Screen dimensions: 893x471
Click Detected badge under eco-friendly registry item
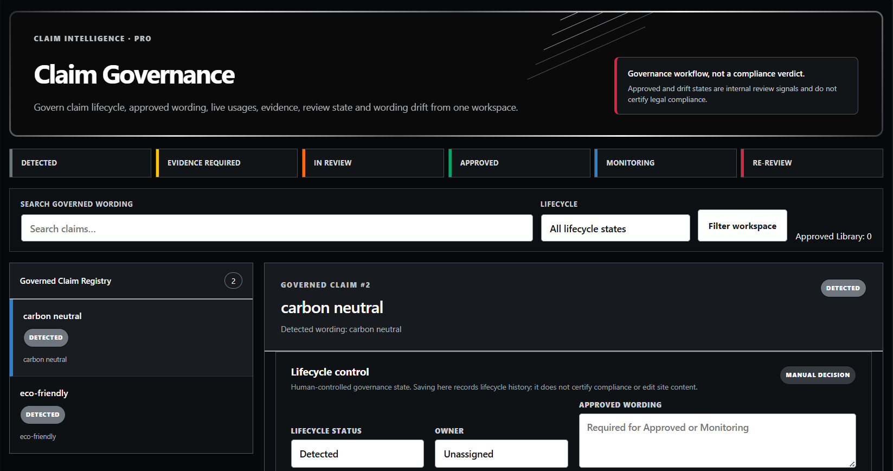click(43, 415)
